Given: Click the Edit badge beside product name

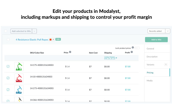Looking at the screenshot, I should pyautogui.click(x=58, y=39).
